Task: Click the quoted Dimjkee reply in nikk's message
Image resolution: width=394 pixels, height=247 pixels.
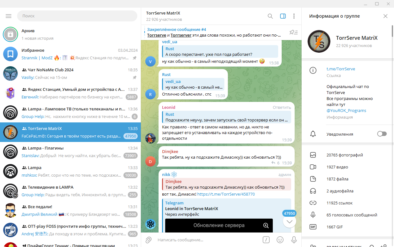Action: point(226,185)
